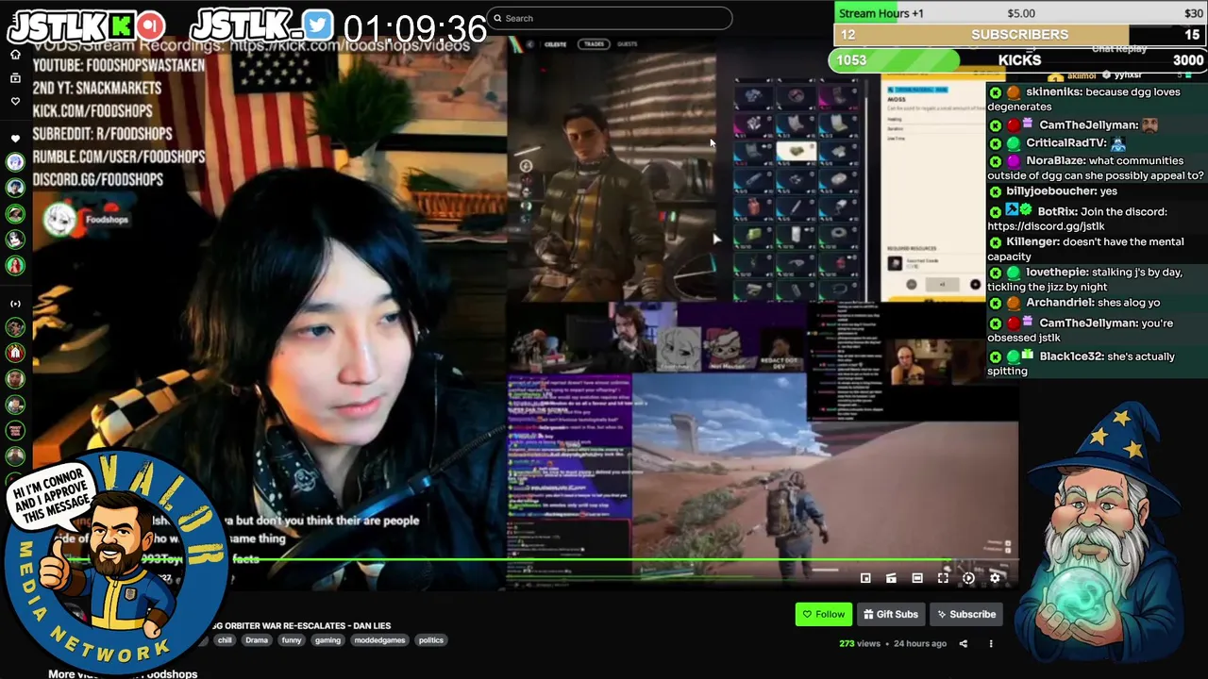Open the Foodshops avatar in video overlay

60,220
